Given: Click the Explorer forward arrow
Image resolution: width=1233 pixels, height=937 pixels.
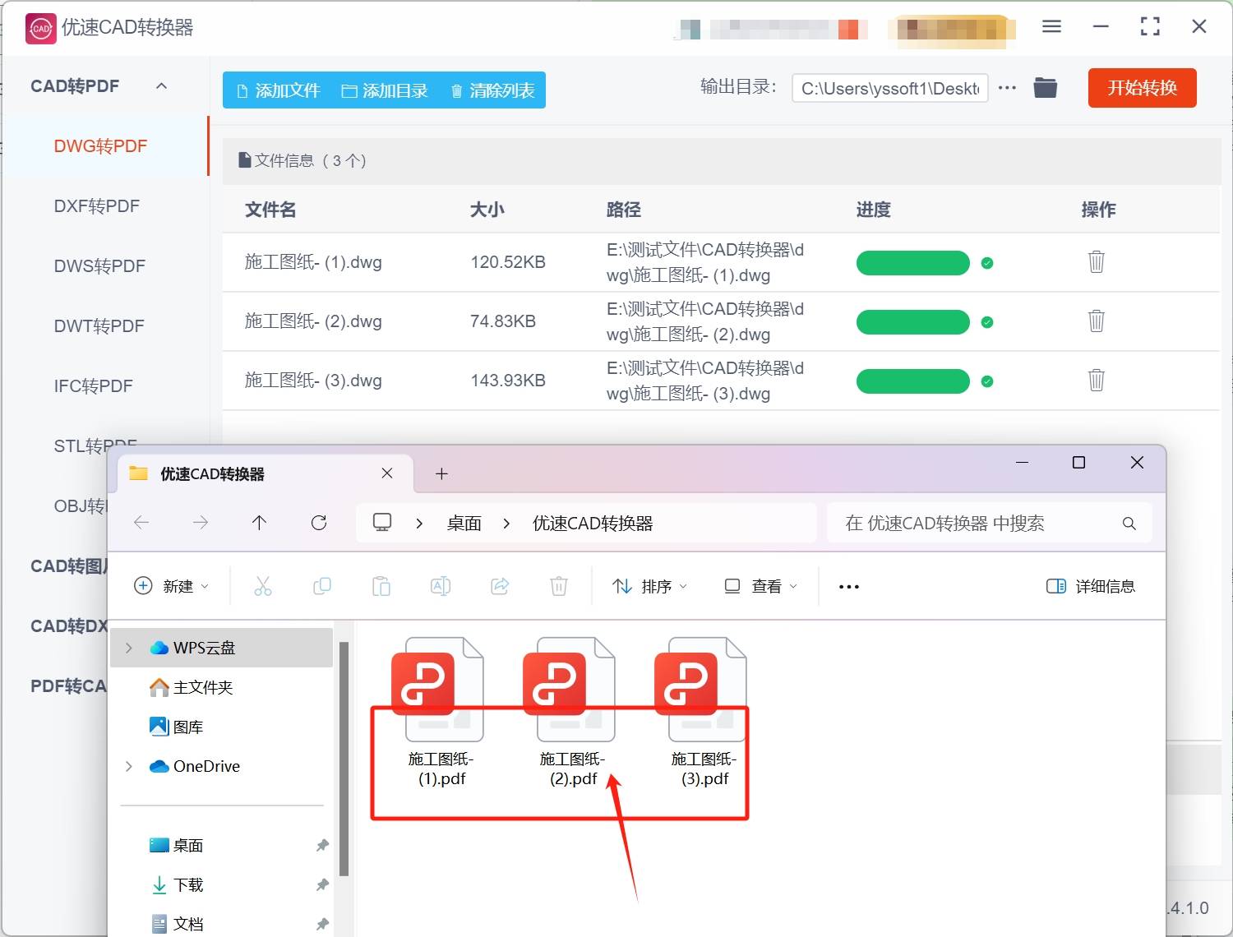Looking at the screenshot, I should (201, 523).
